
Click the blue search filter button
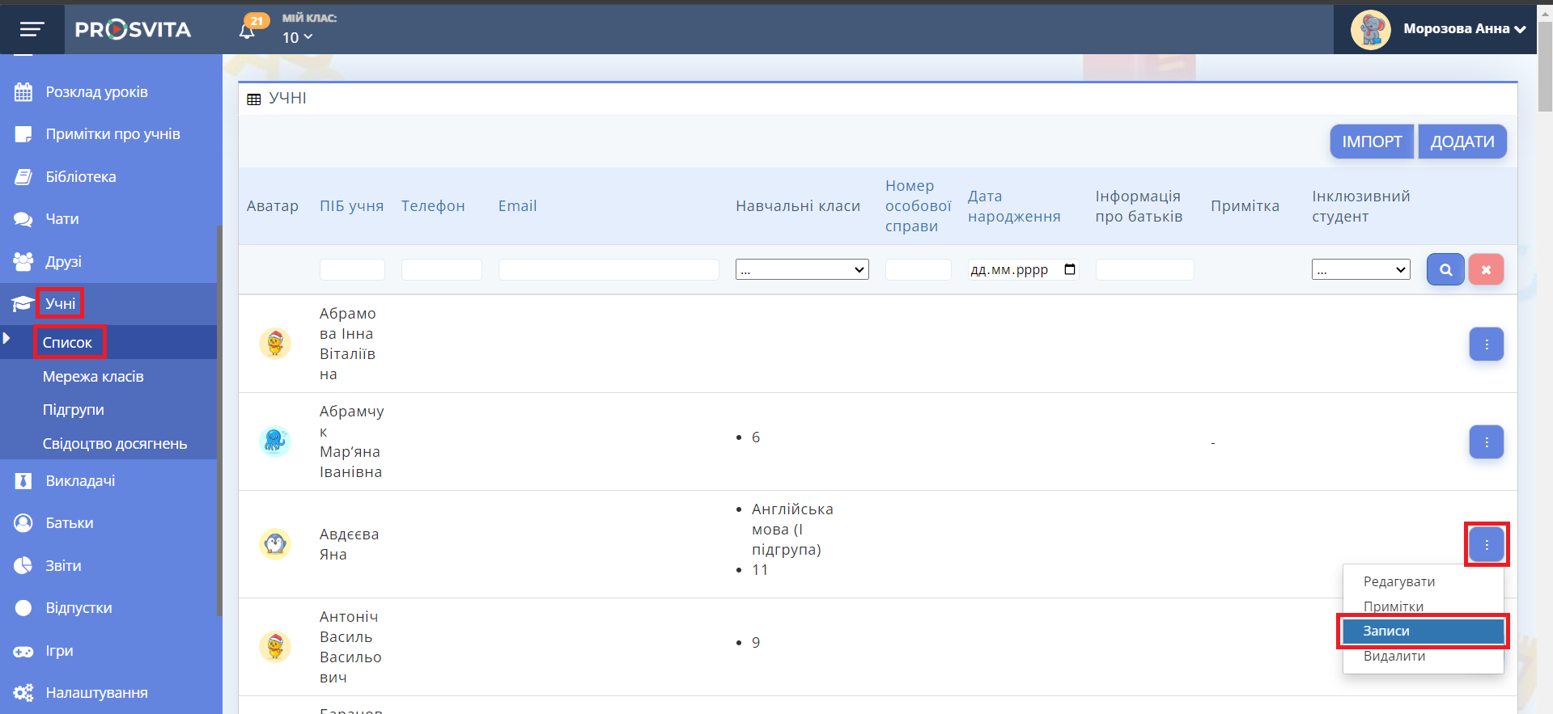tap(1445, 269)
